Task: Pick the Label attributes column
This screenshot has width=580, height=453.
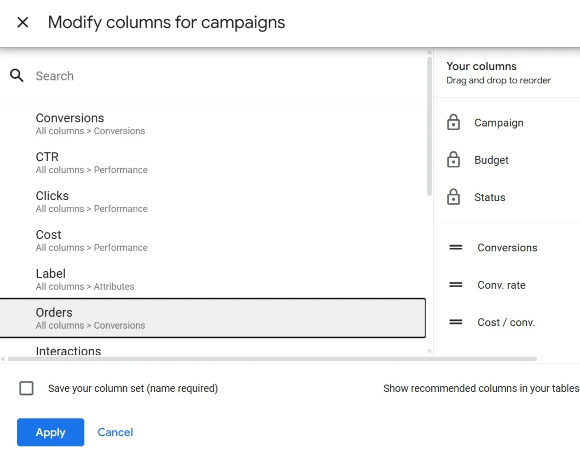Action: point(212,279)
